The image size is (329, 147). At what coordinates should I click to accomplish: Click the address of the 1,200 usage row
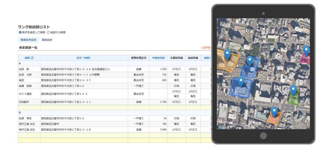[76, 69]
